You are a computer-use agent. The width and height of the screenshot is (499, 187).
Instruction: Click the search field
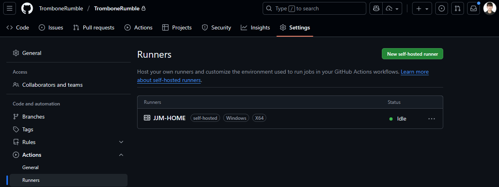click(314, 8)
